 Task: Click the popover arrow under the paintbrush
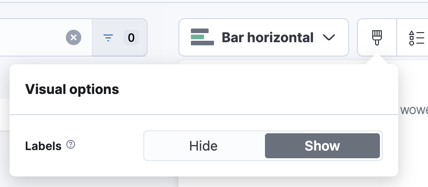pyautogui.click(x=377, y=59)
